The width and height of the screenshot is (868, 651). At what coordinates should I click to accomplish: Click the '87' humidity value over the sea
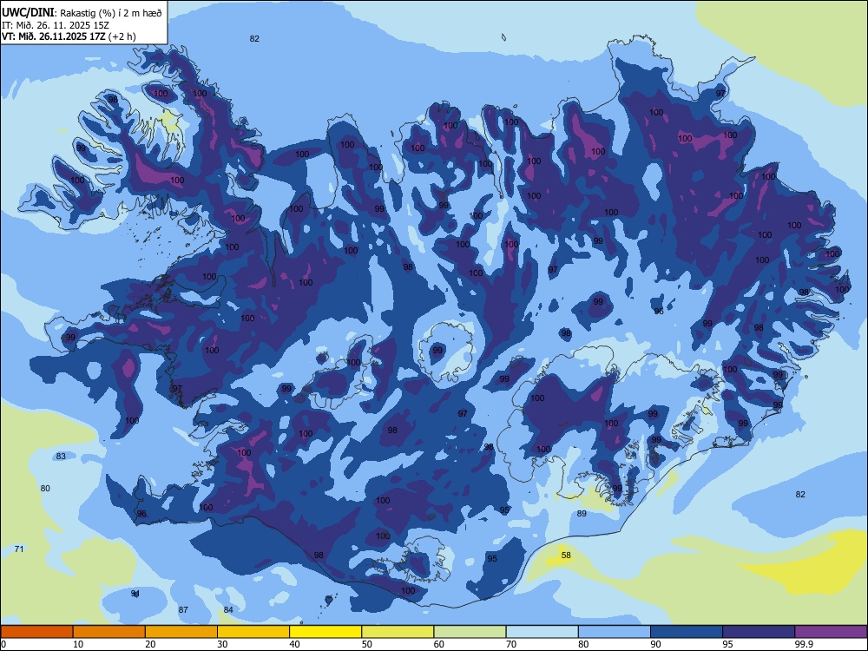[183, 610]
